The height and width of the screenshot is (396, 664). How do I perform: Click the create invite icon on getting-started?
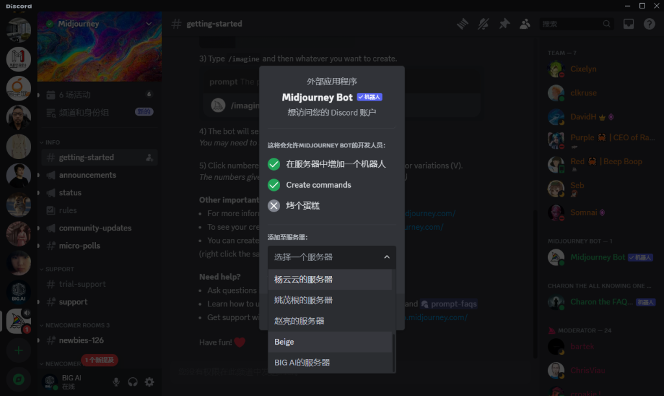point(150,158)
